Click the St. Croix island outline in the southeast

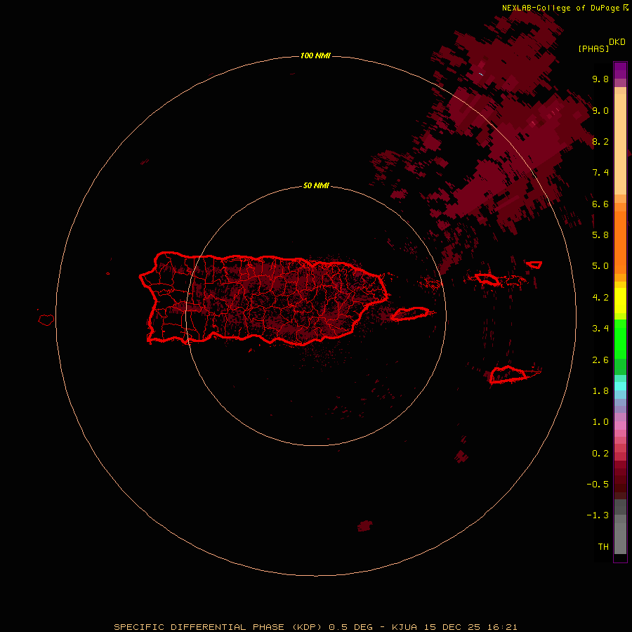[508, 374]
